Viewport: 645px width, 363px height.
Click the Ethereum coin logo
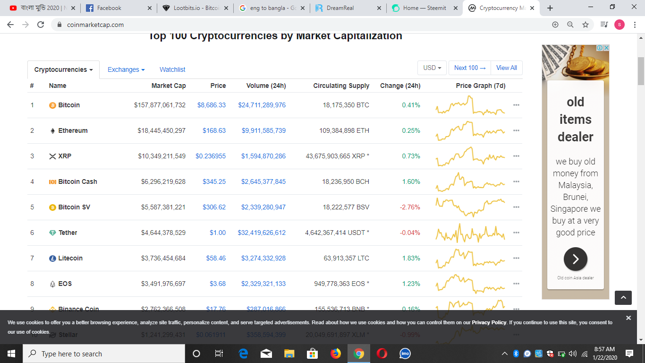coord(52,130)
